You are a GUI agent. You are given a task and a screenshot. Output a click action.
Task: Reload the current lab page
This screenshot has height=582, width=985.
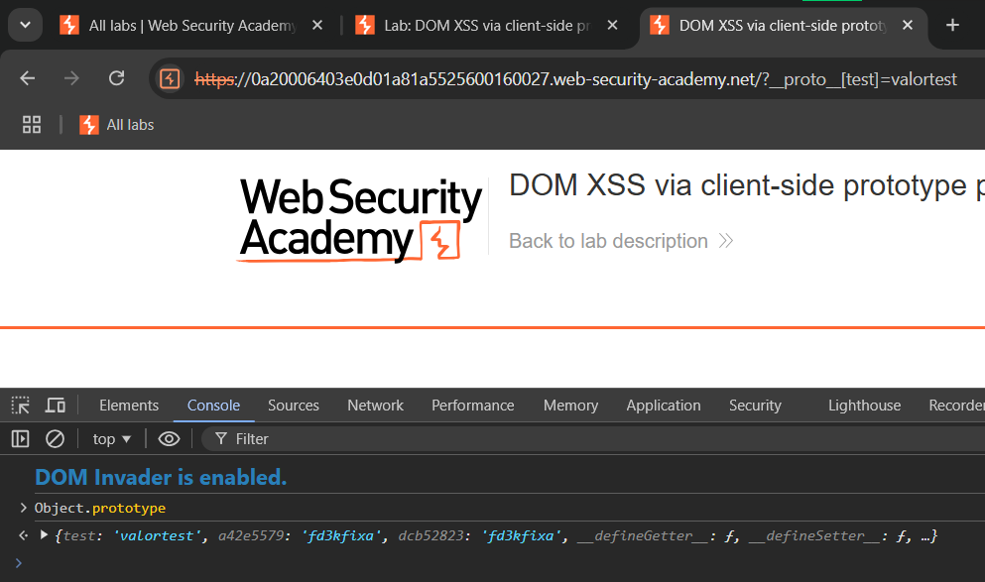116,78
